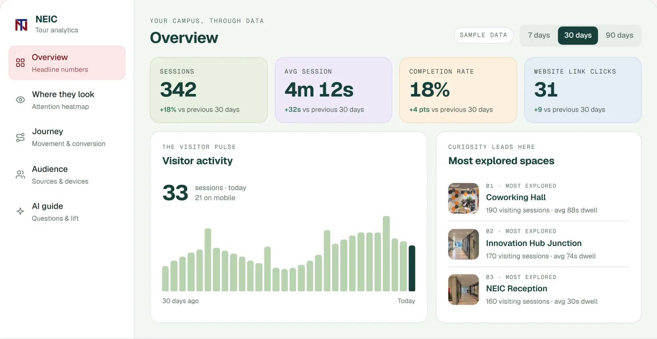Select the 30 days range
This screenshot has width=657, height=339.
[578, 35]
